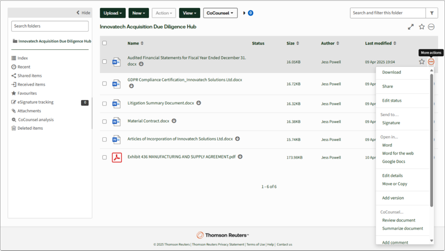
Task: Click the expand fullscreen arrows icon
Action: pos(411,27)
